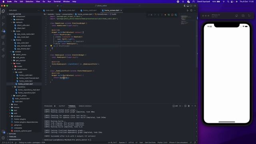The width and height of the screenshot is (256, 144).
Task: Open the Selection menu in menu bar
Action: [29, 2]
